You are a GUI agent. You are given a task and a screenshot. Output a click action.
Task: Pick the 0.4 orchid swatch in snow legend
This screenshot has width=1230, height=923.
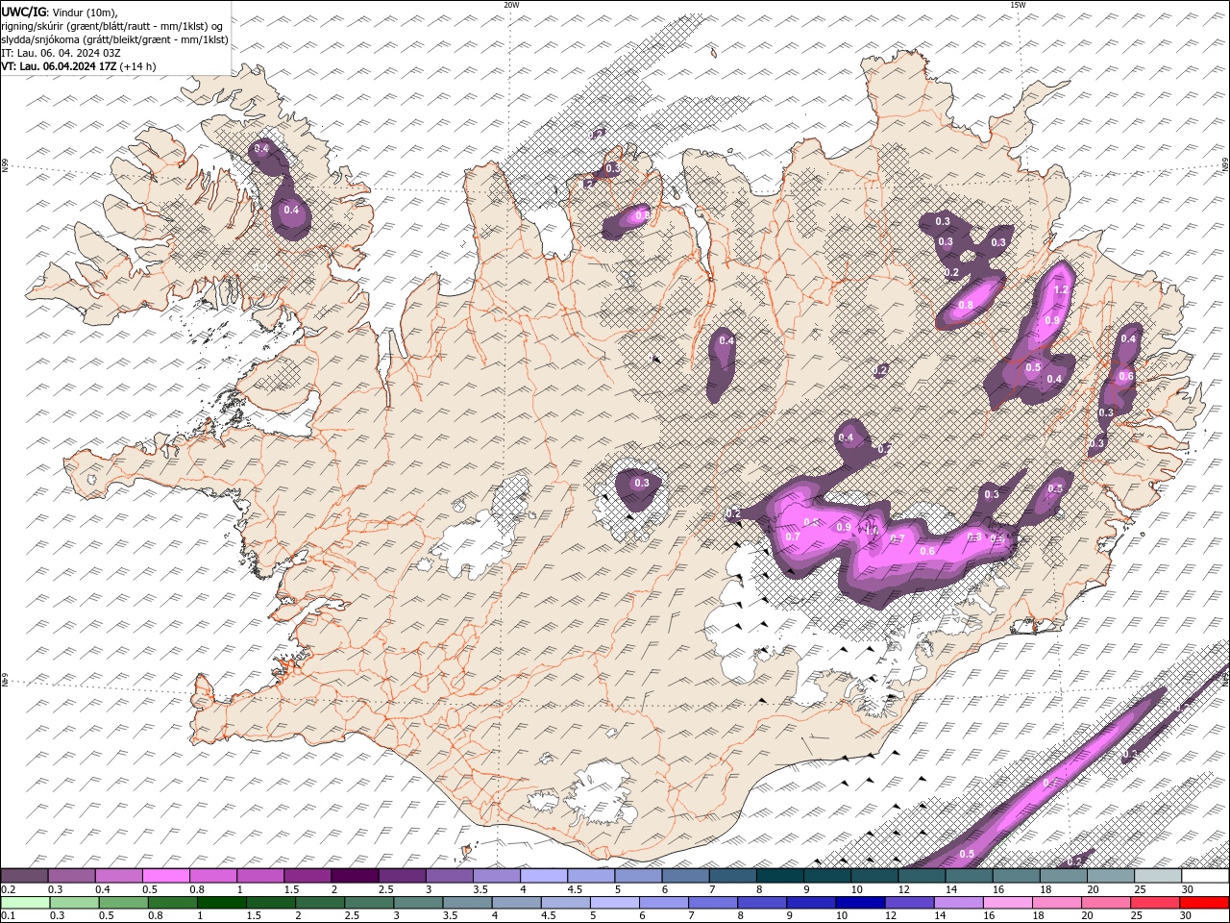119,876
